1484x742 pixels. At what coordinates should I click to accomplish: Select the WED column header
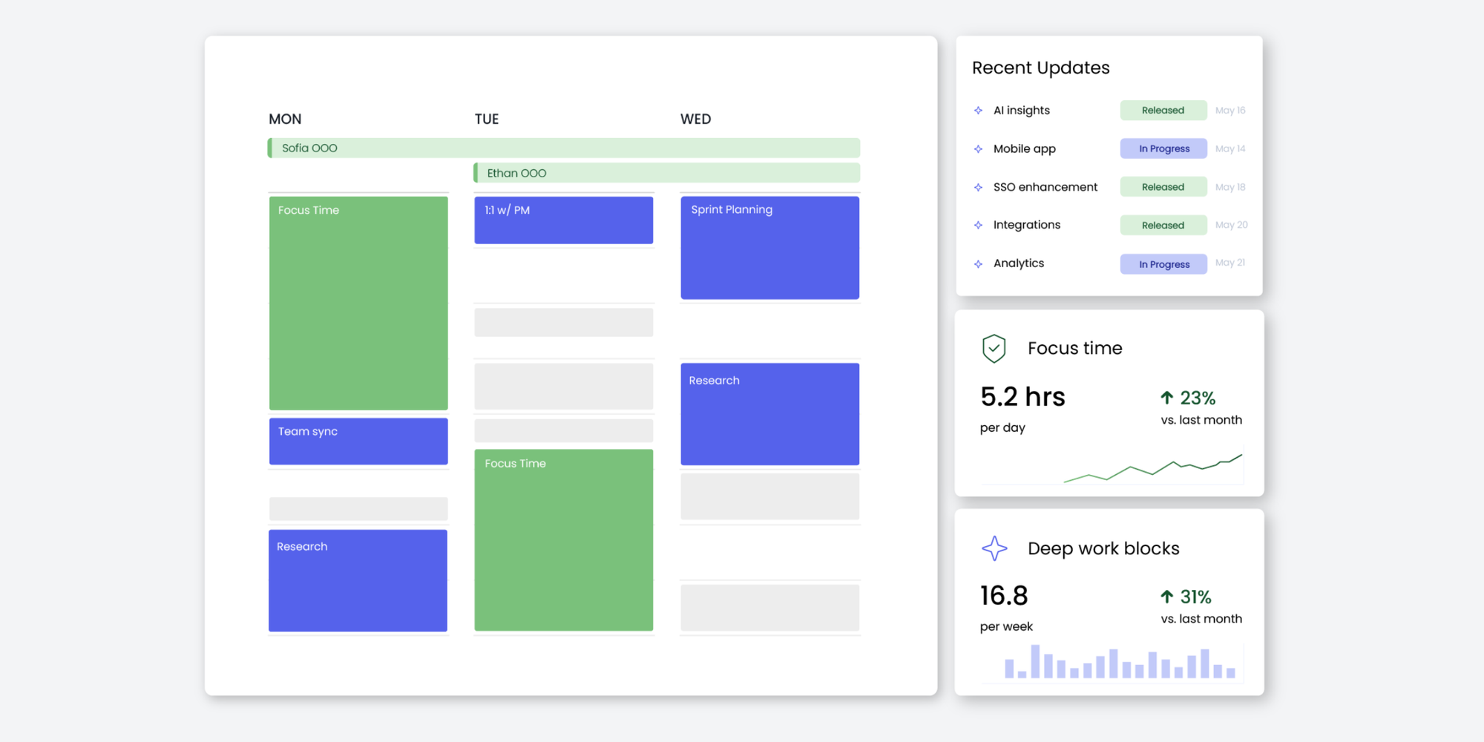(x=696, y=119)
